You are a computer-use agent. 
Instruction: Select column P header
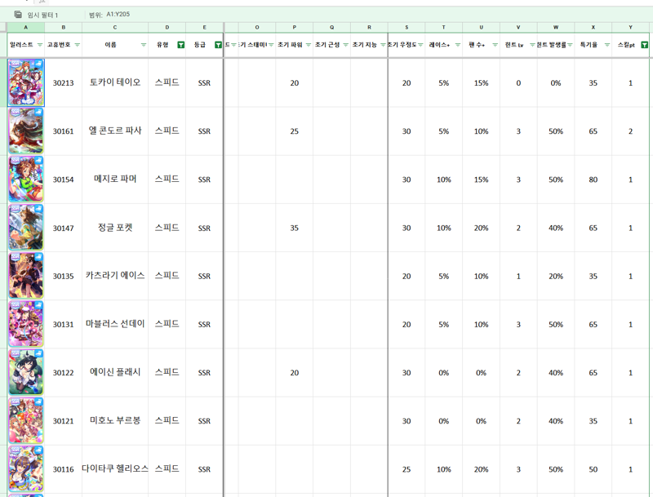point(295,27)
